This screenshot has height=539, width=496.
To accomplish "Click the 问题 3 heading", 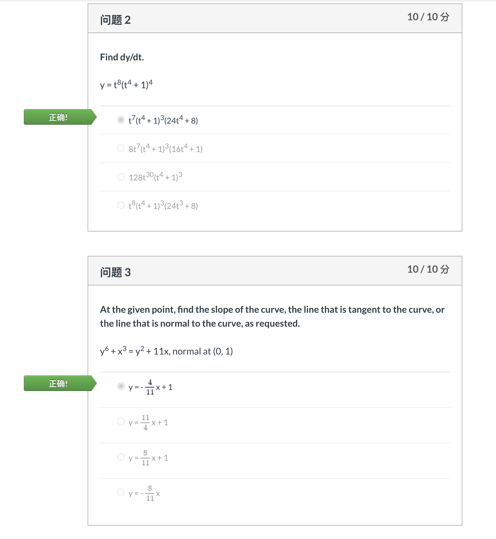I will (x=115, y=272).
